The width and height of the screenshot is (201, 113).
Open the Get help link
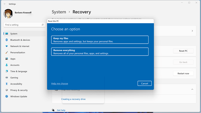[x=61, y=110]
